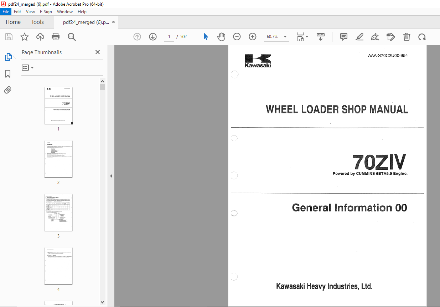Viewport: 440px width, 307px height.
Task: Switch to the Tools tab
Action: [37, 22]
